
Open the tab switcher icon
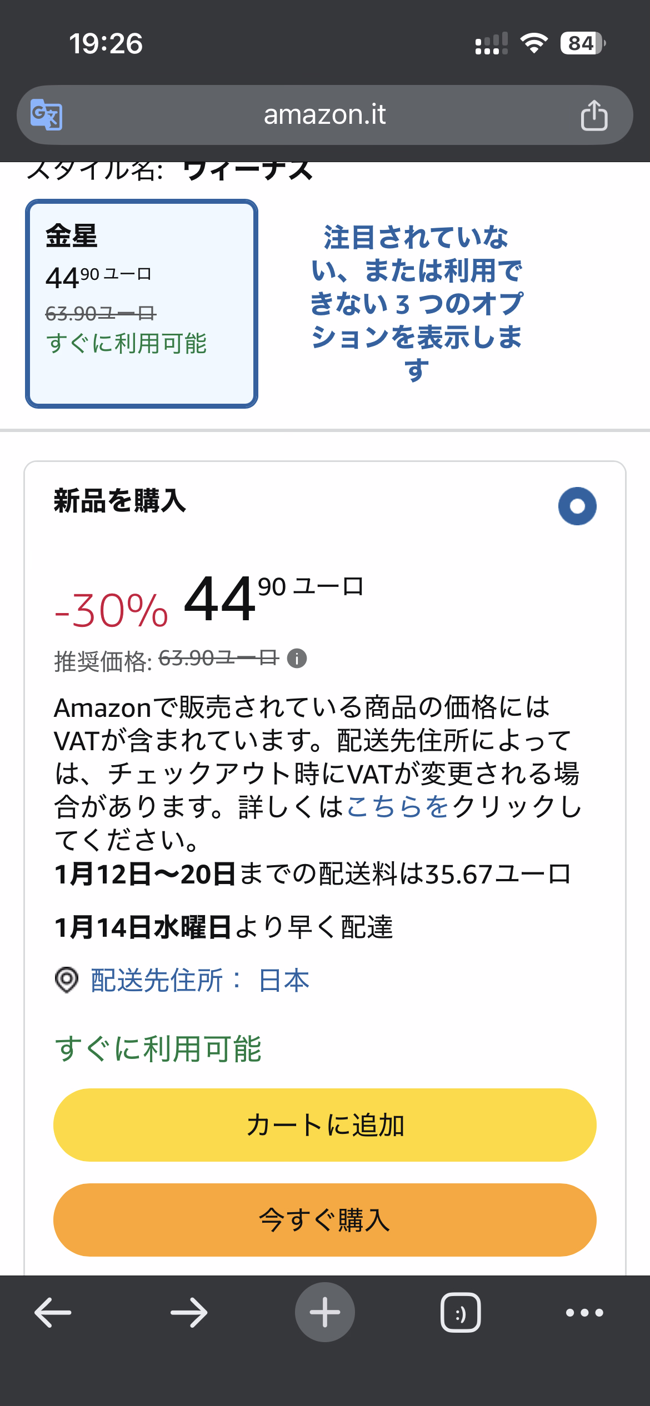tap(461, 1313)
